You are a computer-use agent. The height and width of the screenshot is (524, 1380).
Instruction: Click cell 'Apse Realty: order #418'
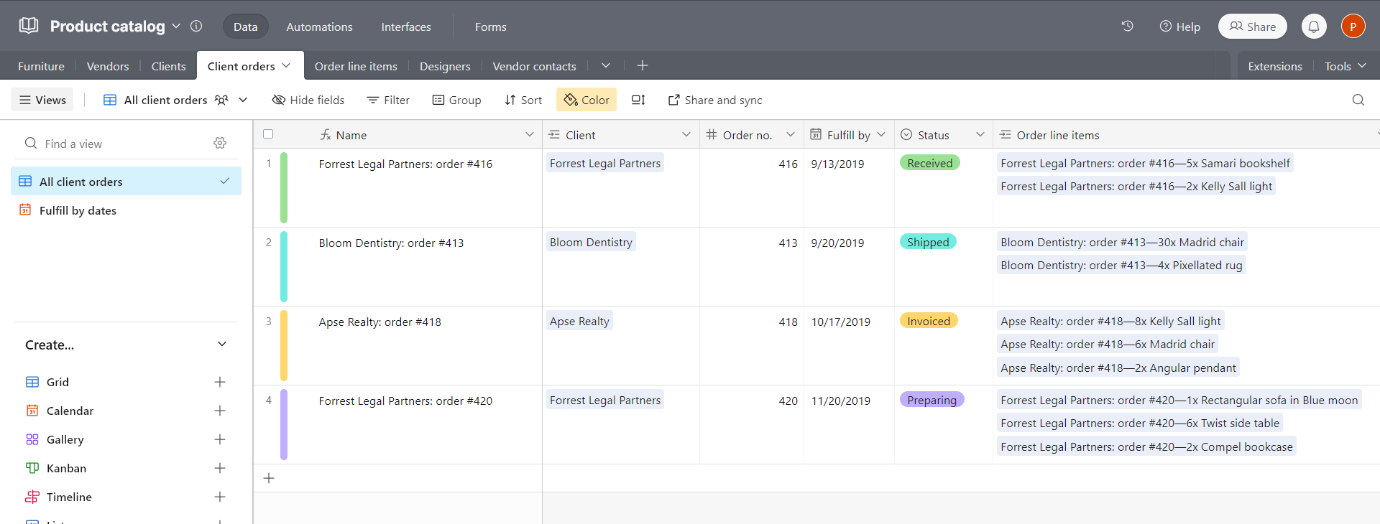click(379, 322)
